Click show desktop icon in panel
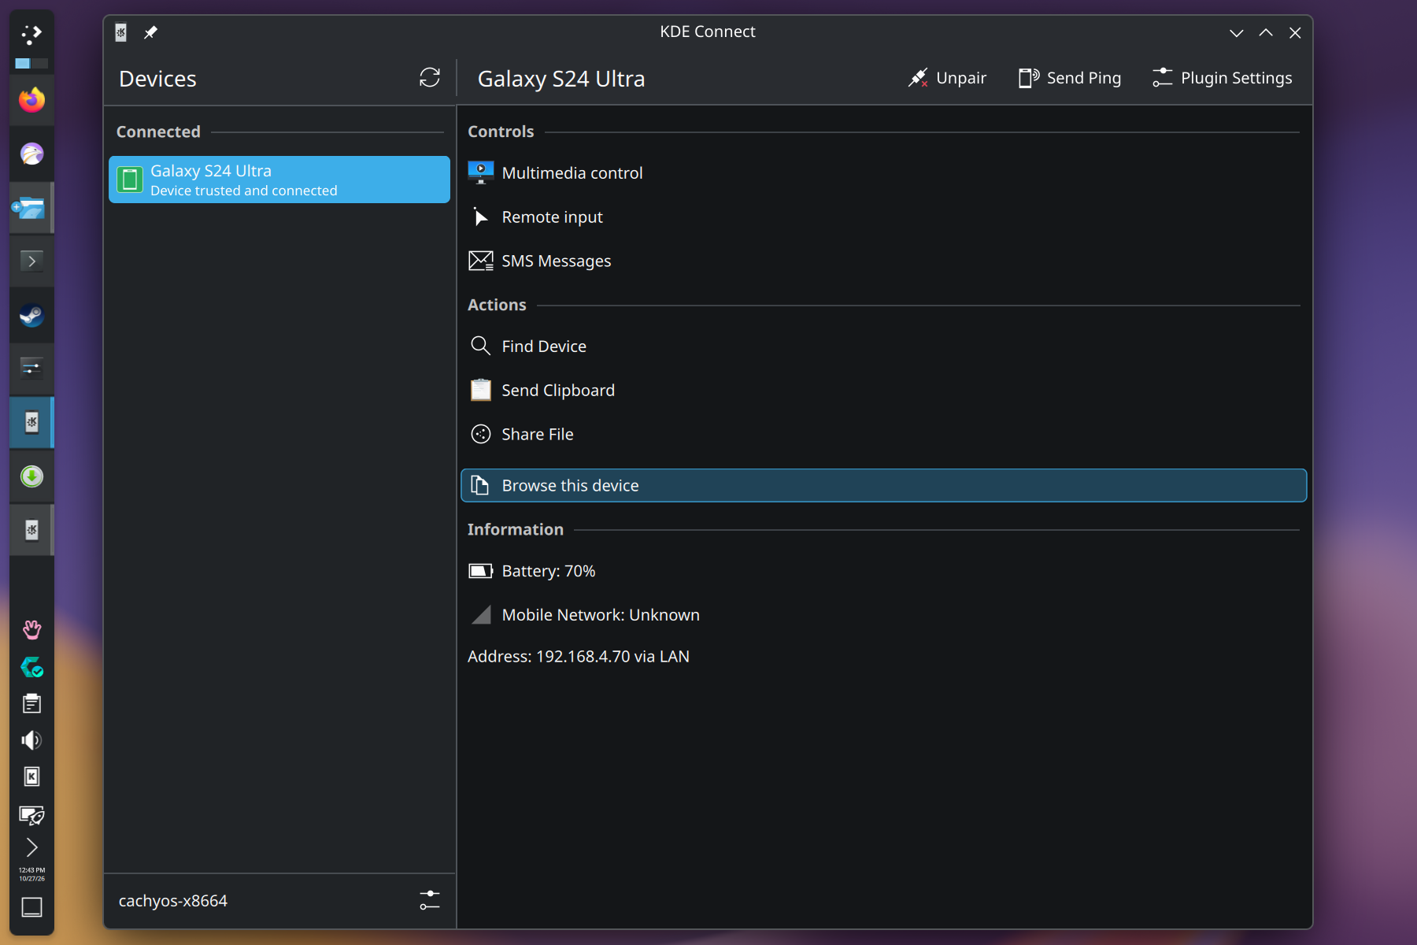This screenshot has height=945, width=1417. (x=31, y=907)
